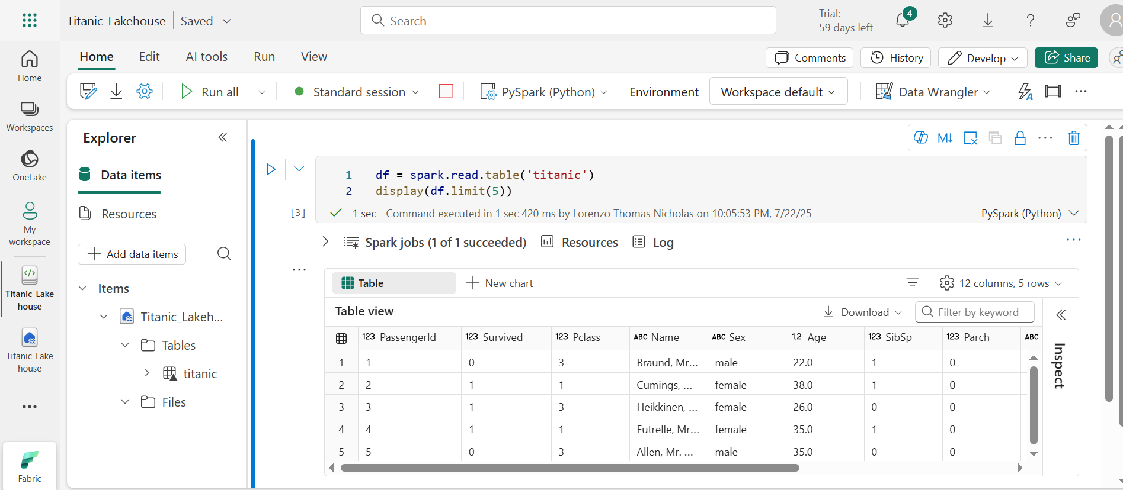Open the View ribbon tab
Image resolution: width=1123 pixels, height=490 pixels.
[314, 57]
